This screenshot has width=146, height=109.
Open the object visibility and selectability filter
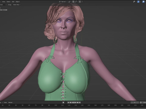(135, 2)
